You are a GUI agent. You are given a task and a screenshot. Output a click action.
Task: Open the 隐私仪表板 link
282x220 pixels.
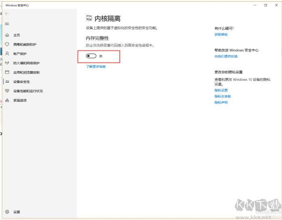(223, 96)
